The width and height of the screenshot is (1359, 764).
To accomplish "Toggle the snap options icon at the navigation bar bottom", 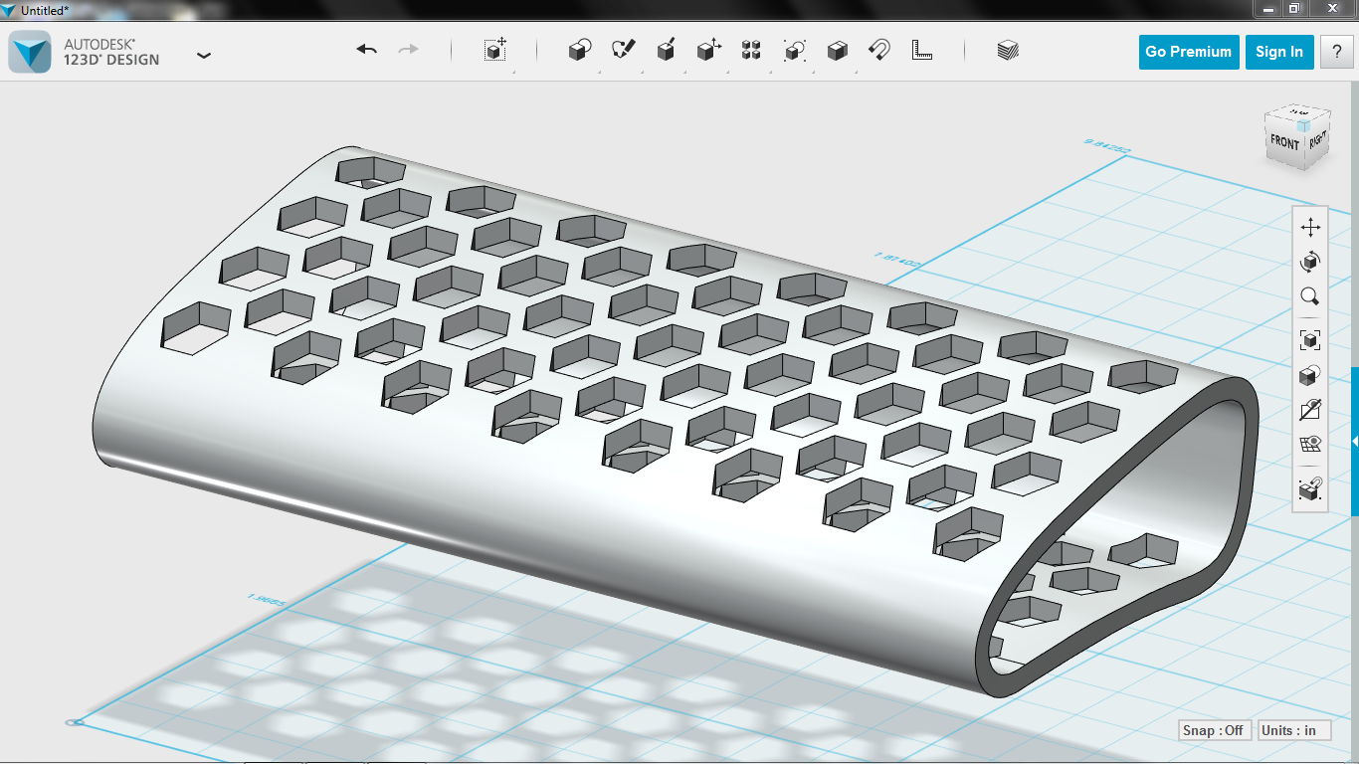I will point(1310,488).
